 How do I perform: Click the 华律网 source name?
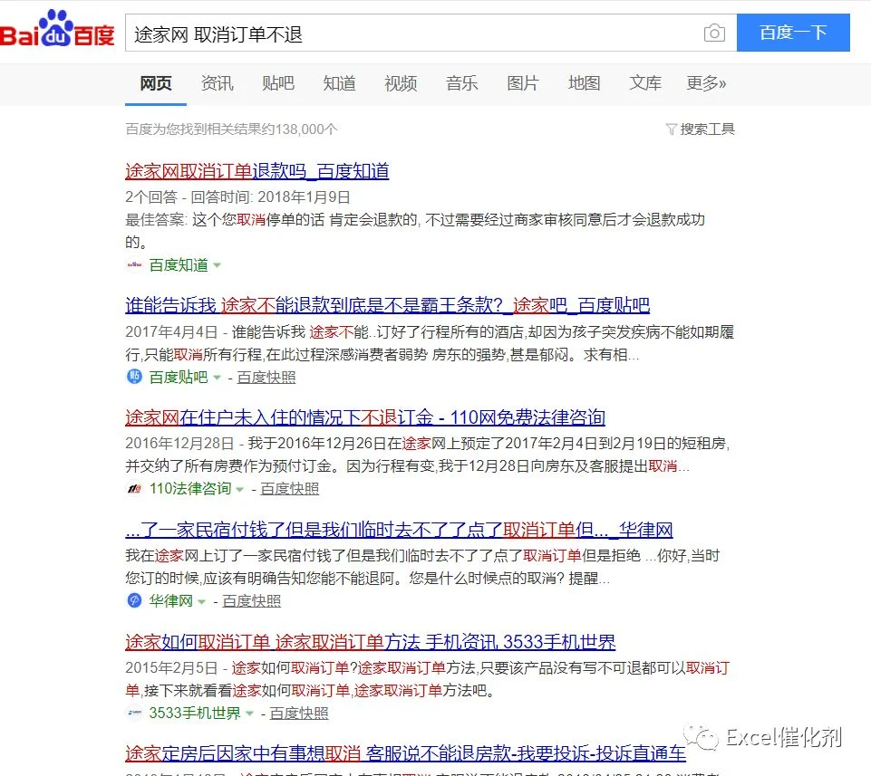point(170,600)
